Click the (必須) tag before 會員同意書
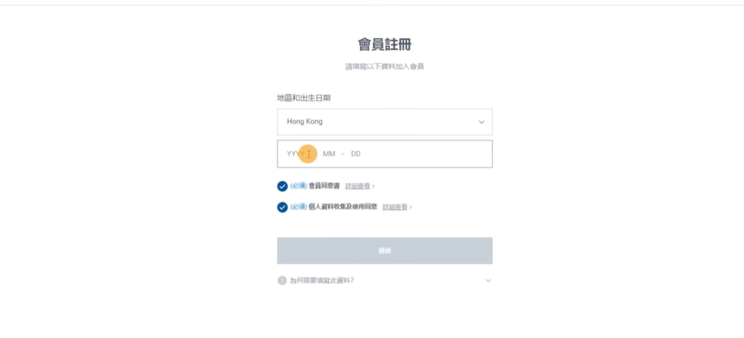 click(299, 186)
